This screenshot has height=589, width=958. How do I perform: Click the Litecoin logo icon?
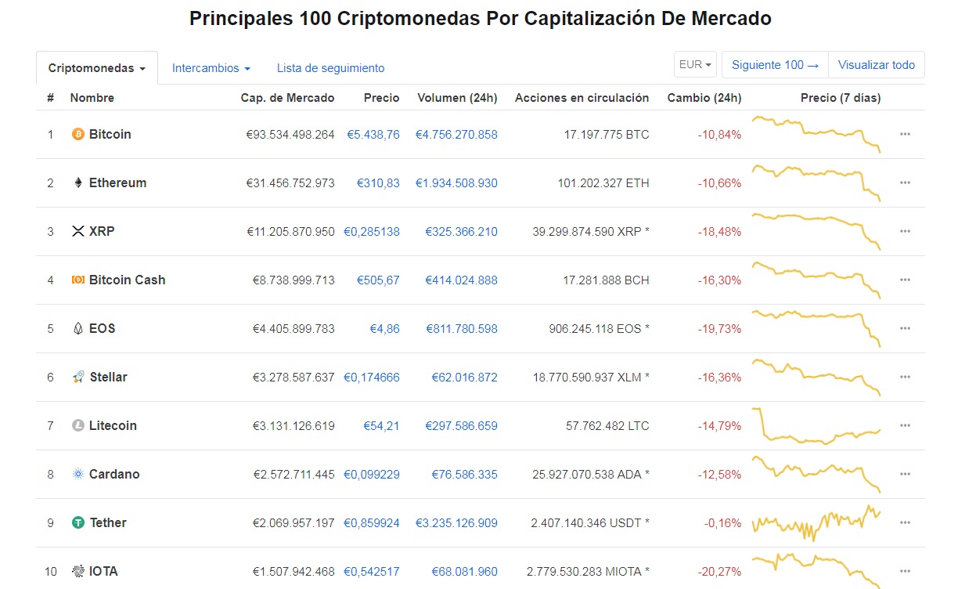tap(77, 426)
